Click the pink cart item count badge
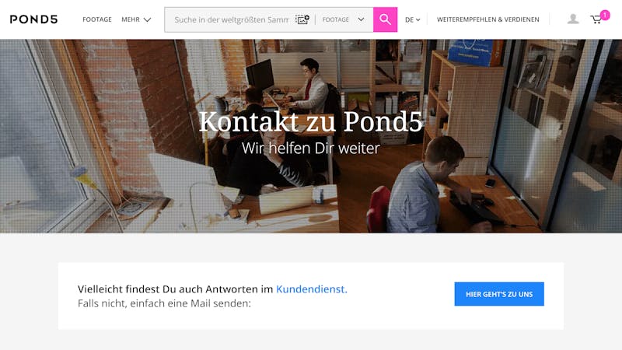The image size is (622, 350). click(605, 15)
